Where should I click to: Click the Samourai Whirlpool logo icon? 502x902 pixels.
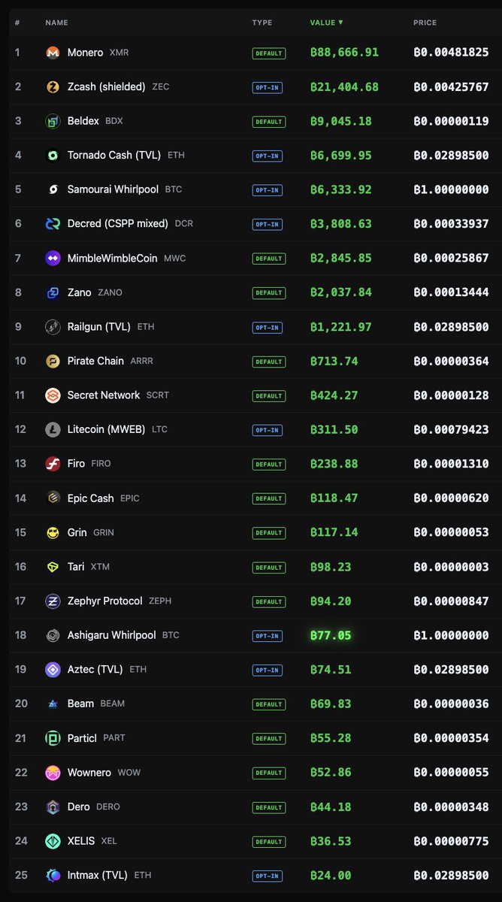[53, 189]
